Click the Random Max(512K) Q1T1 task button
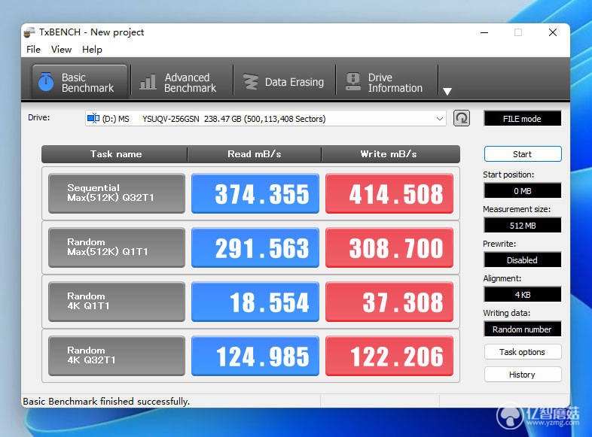 coord(117,247)
